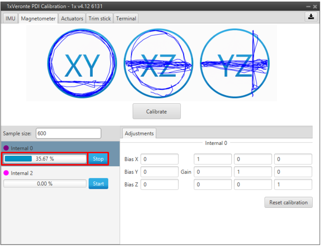Screen dimensions: 321x247
Task: Click the Reset calibration button
Action: [x=288, y=202]
